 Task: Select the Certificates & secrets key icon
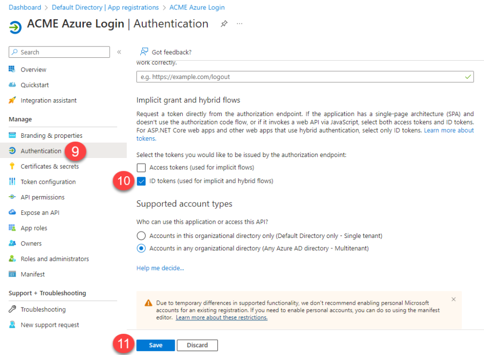click(12, 166)
